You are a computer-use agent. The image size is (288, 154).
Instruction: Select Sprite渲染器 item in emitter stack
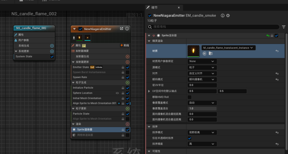click(101, 130)
